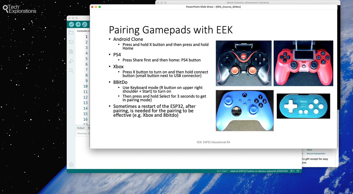Click the Press and hold X button bullet
353x194 pixels.
coord(166,46)
